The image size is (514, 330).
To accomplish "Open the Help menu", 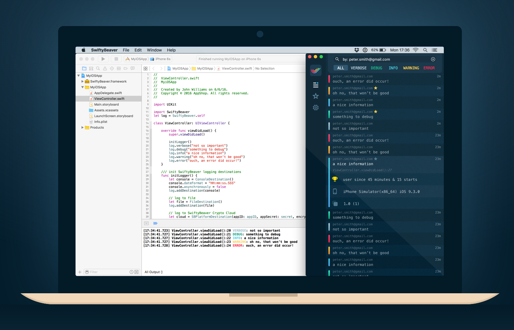I will pos(171,50).
